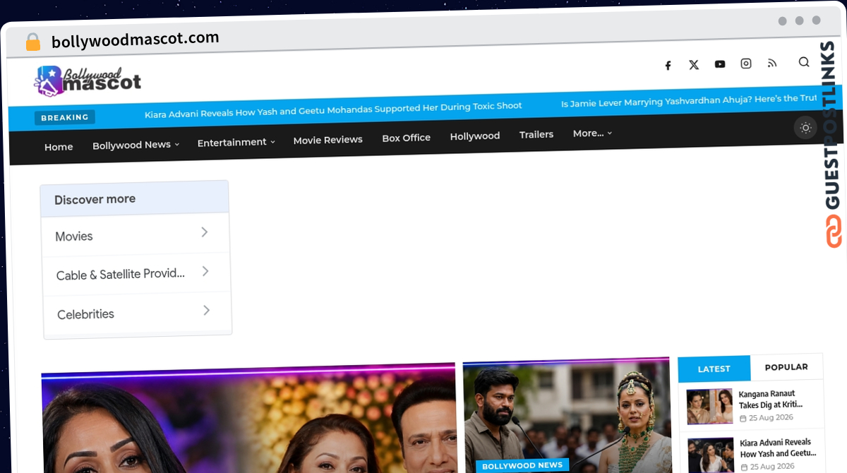The image size is (847, 473).
Task: Expand the More... dropdown menu
Action: pyautogui.click(x=592, y=133)
